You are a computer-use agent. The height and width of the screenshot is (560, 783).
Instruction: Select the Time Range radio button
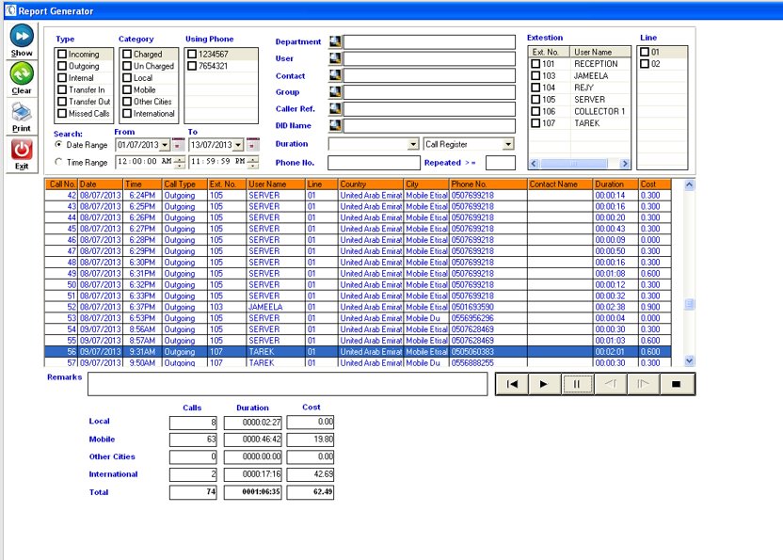point(58,162)
